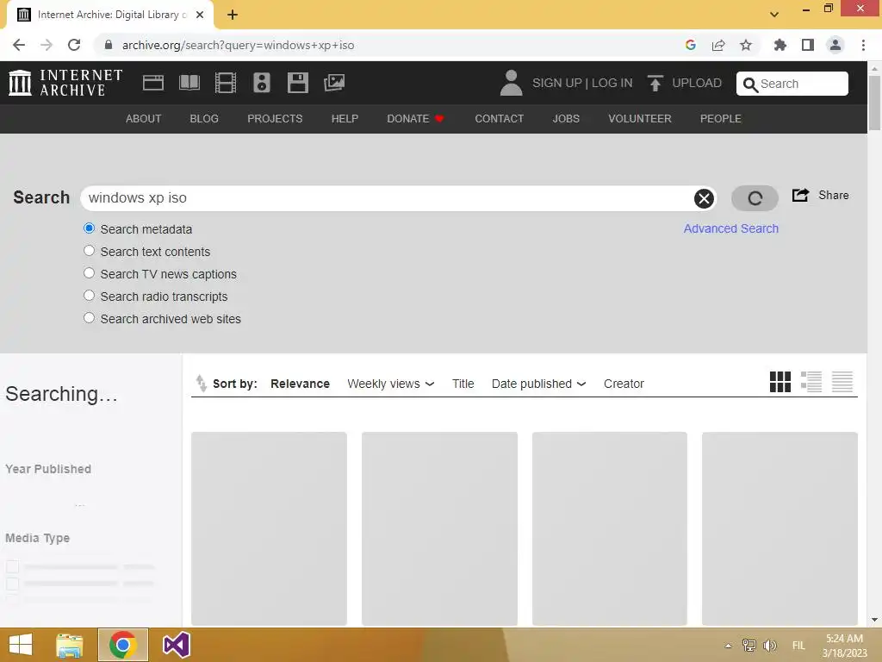Open the Video film strip icon
The image size is (882, 662).
click(225, 83)
